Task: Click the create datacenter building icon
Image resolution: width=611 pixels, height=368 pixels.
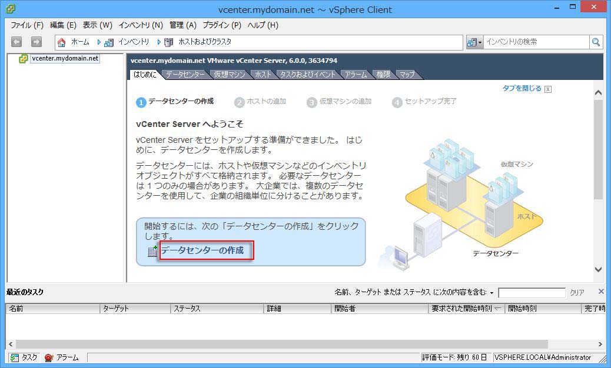Action: 152,251
